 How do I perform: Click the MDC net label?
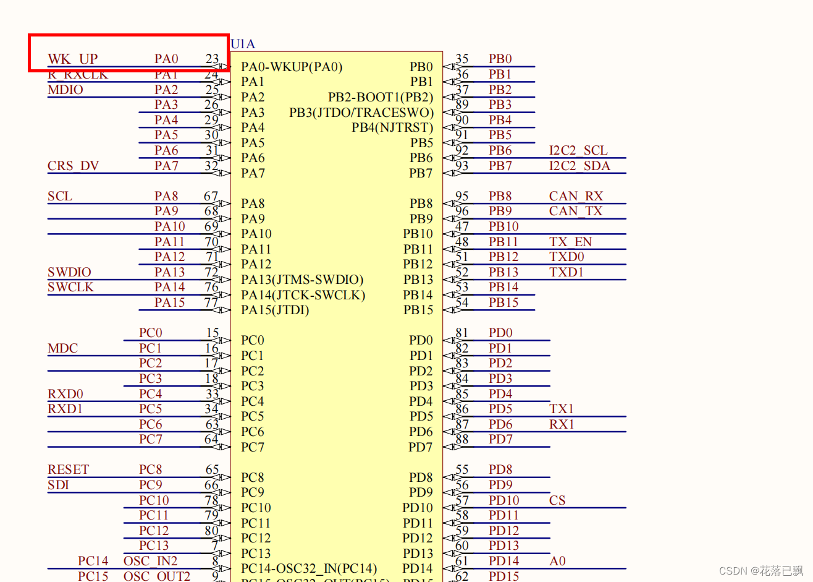tap(63, 348)
